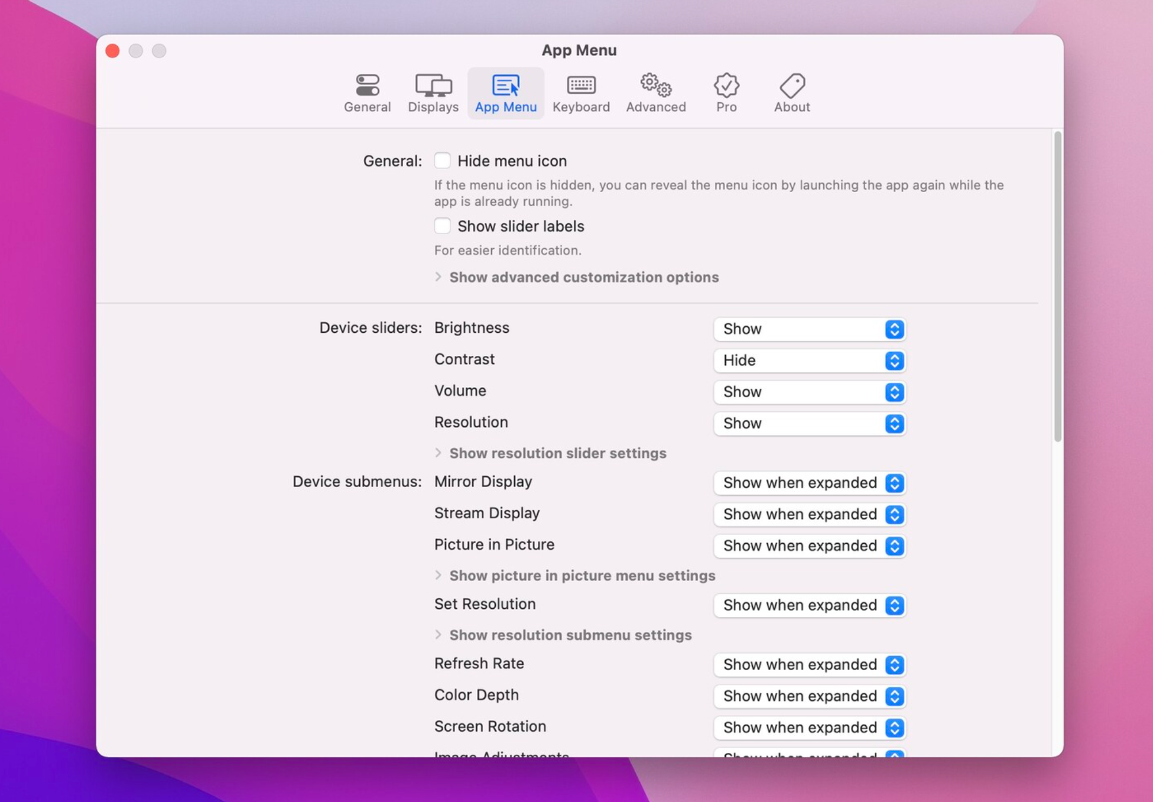Open the Screen Rotation submenu dropdown
The width and height of the screenshot is (1153, 802).
pos(810,728)
